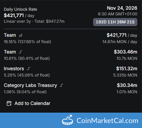Image resolution: width=142 pixels, height=128 pixels.
Task: Click the Daily Unlock Rate label
Action: (x=20, y=9)
